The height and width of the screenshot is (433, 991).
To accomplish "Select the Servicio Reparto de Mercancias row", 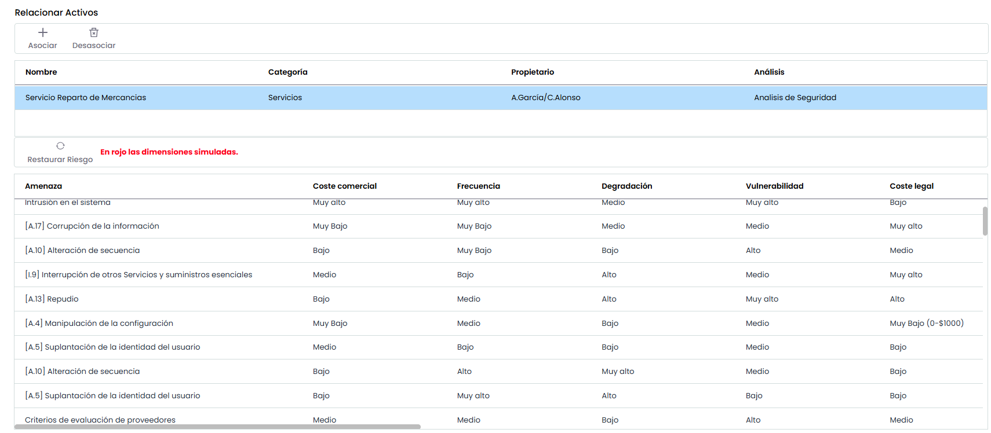I will pyautogui.click(x=86, y=98).
